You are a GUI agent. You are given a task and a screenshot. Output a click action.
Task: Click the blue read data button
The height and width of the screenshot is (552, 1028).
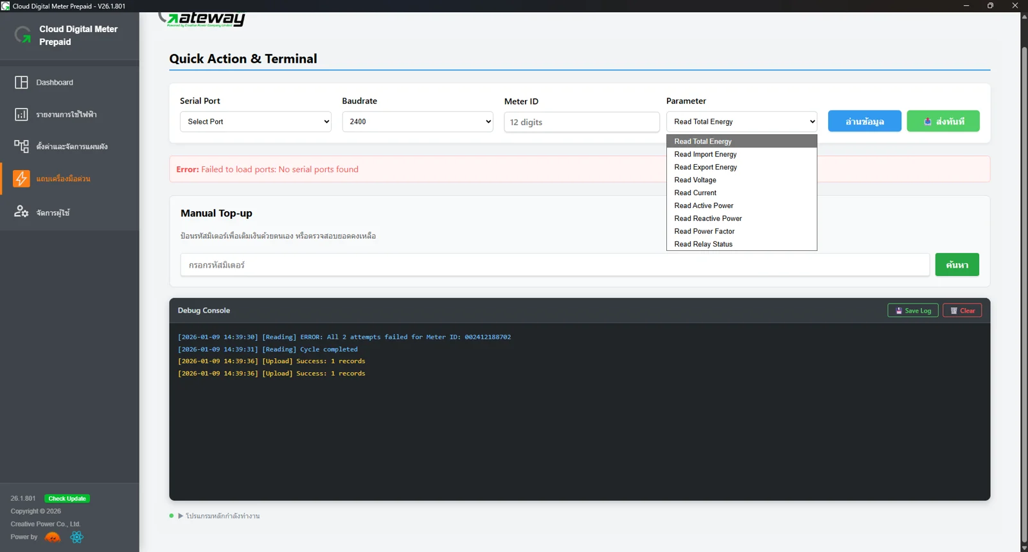[x=864, y=121]
